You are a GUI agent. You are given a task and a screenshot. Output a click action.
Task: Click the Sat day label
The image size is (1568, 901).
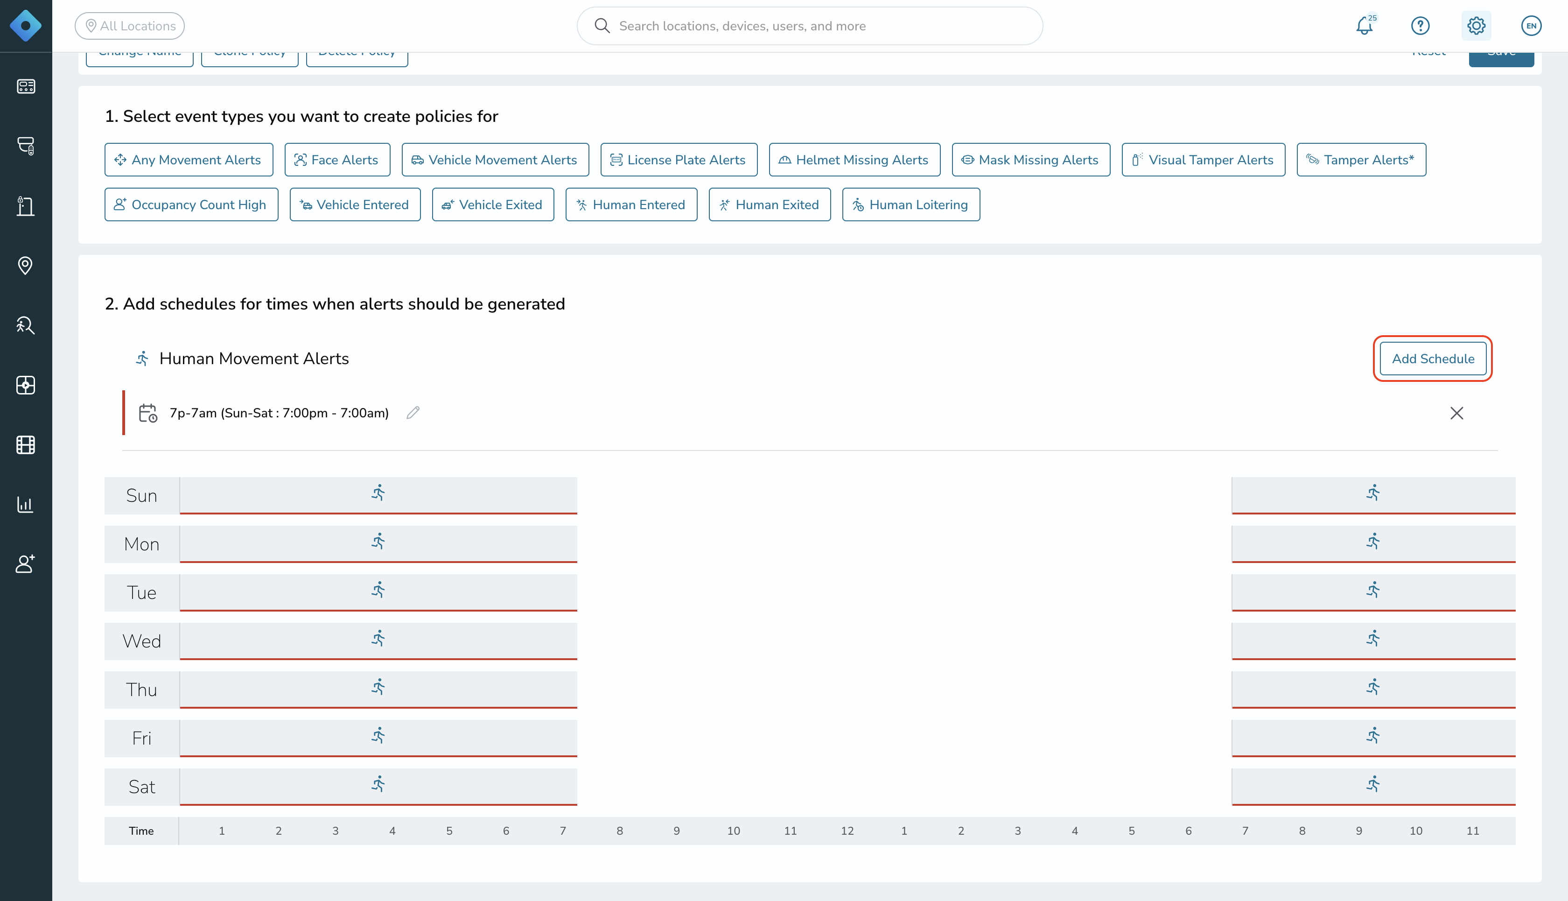click(x=142, y=787)
